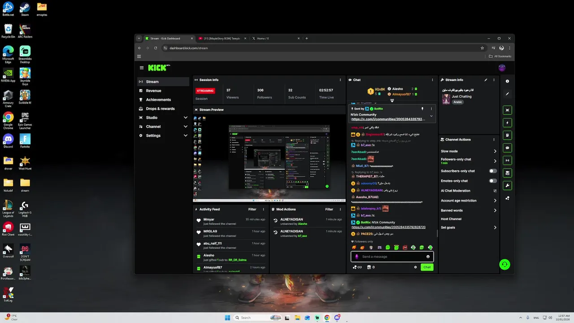574x323 pixels.
Task: Open Account age restriction chevron
Action: (x=495, y=201)
